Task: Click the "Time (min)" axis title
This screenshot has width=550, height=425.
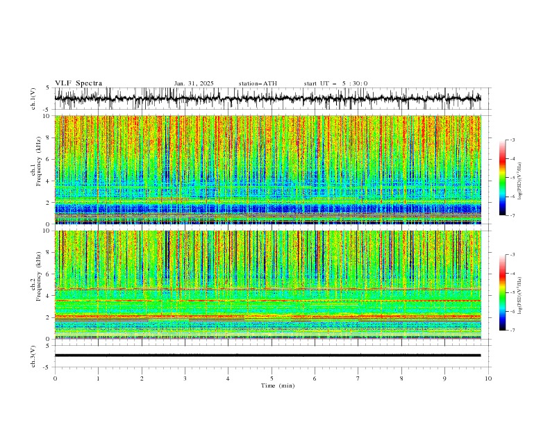Action: click(x=278, y=385)
